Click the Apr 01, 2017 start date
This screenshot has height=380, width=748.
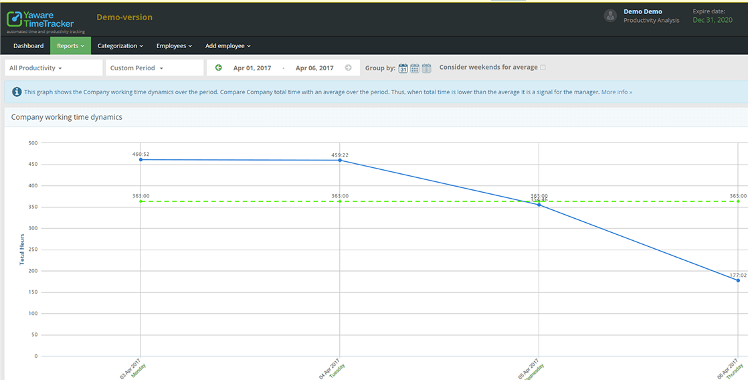(x=252, y=68)
